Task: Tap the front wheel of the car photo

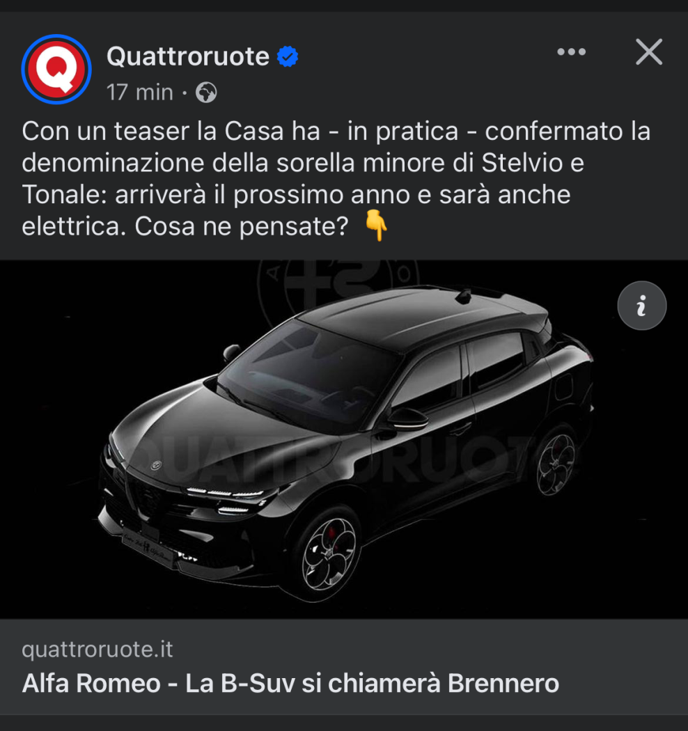Action: [x=329, y=554]
